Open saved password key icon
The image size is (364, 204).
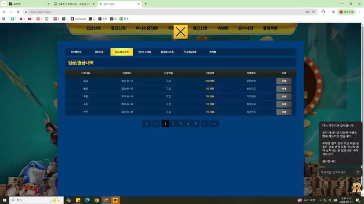tap(307, 12)
